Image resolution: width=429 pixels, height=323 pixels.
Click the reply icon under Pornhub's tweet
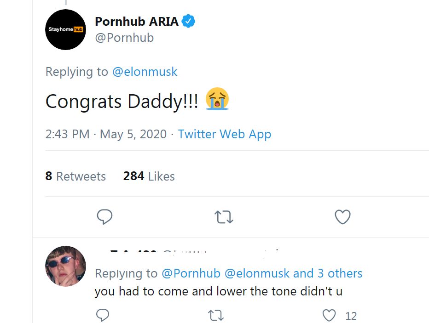click(104, 216)
